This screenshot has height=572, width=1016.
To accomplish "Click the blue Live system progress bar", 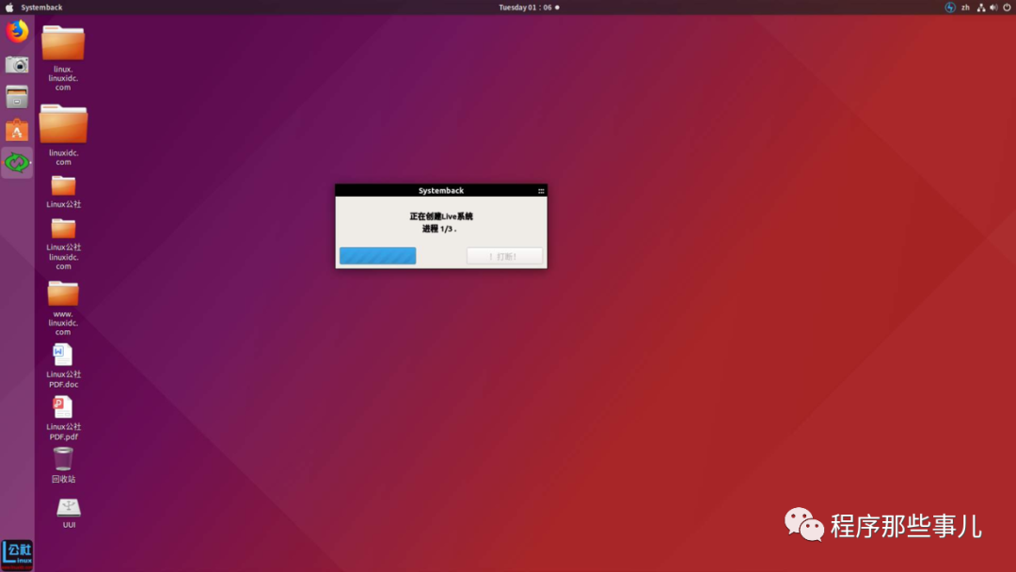I will click(x=376, y=255).
